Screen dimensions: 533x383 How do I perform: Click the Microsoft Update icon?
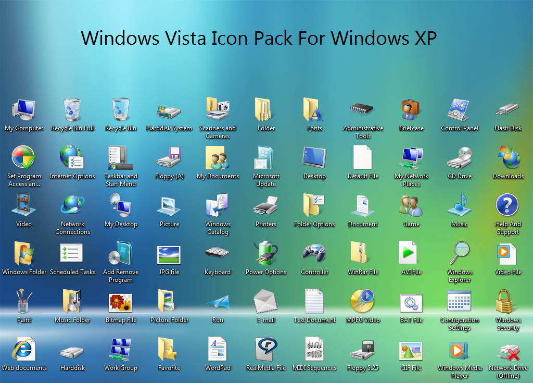point(264,157)
